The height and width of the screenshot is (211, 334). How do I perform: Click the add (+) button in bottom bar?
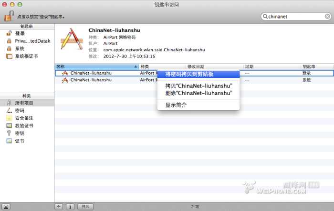59,207
